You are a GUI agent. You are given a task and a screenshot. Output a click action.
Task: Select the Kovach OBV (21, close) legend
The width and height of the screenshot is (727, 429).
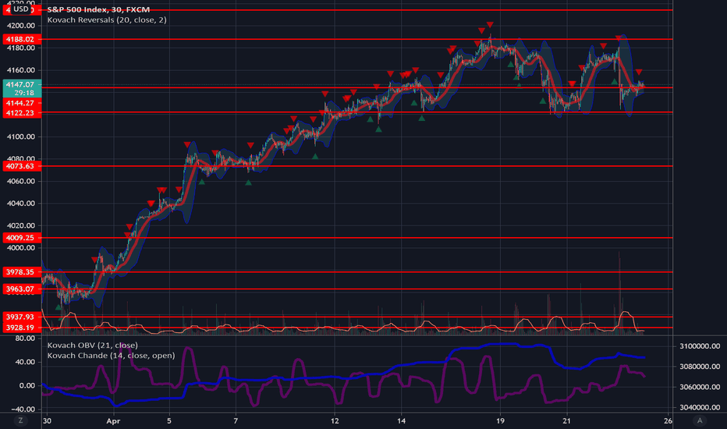point(92,345)
